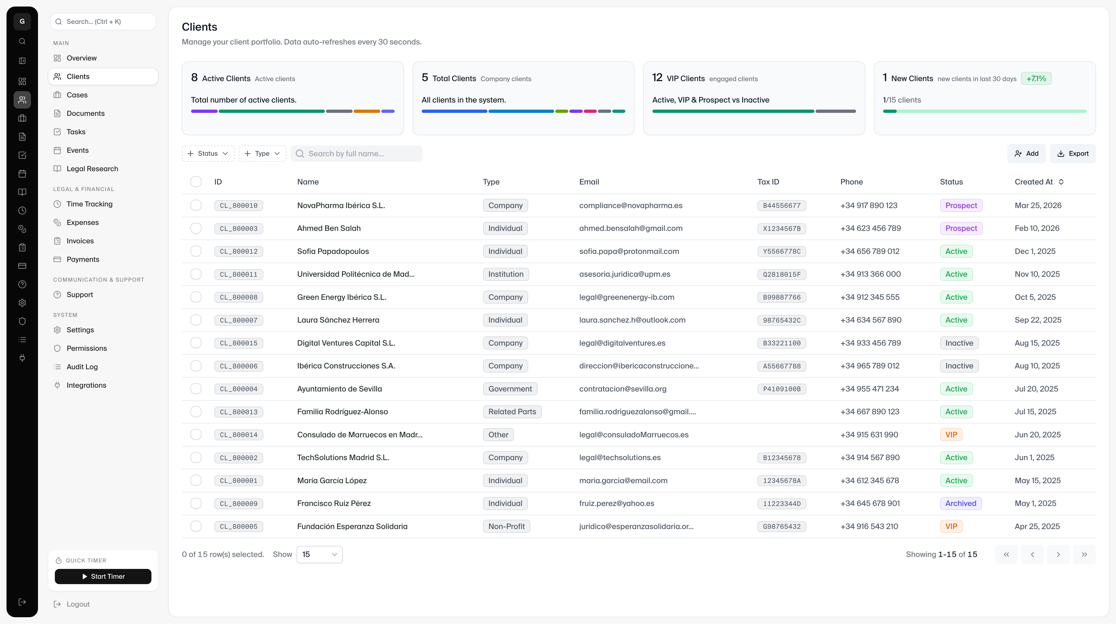This screenshot has height=624, width=1116.
Task: Click the support help icon in dark rail
Action: tap(22, 285)
